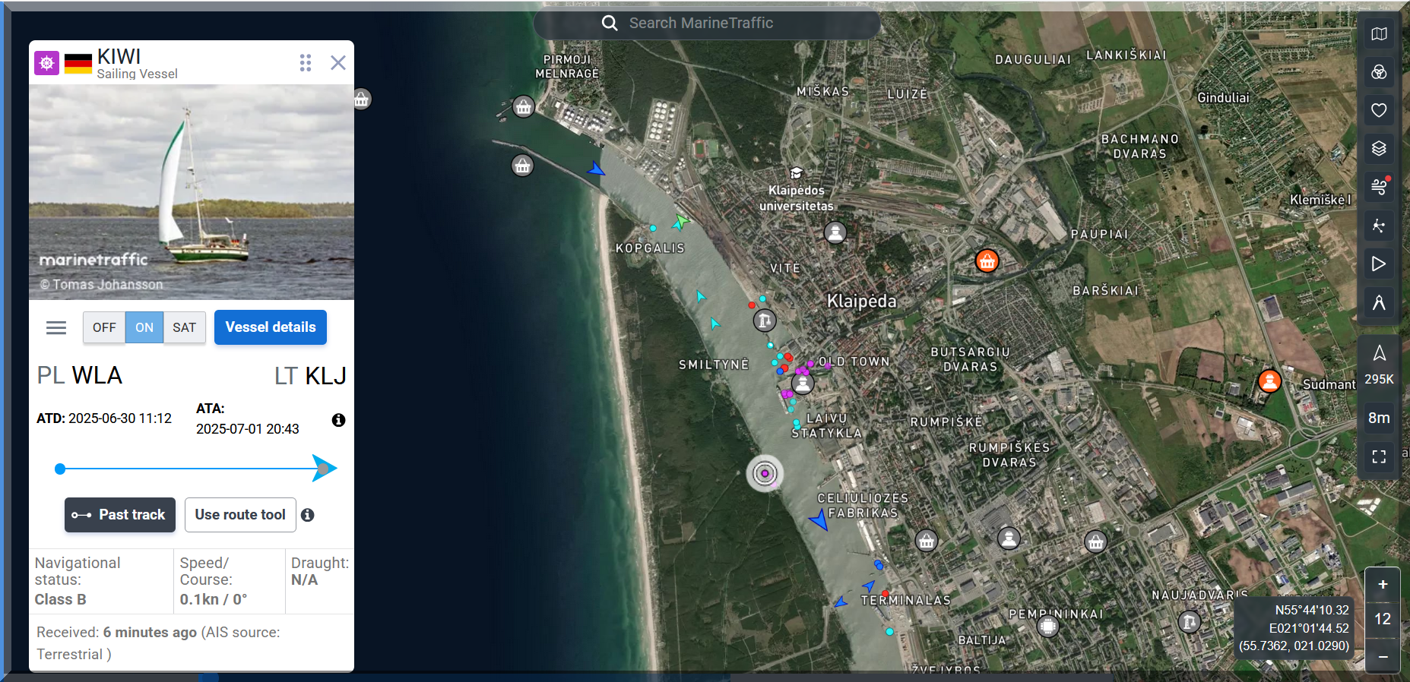This screenshot has width=1410, height=682.
Task: Click the density maps network icon
Action: (x=1379, y=226)
